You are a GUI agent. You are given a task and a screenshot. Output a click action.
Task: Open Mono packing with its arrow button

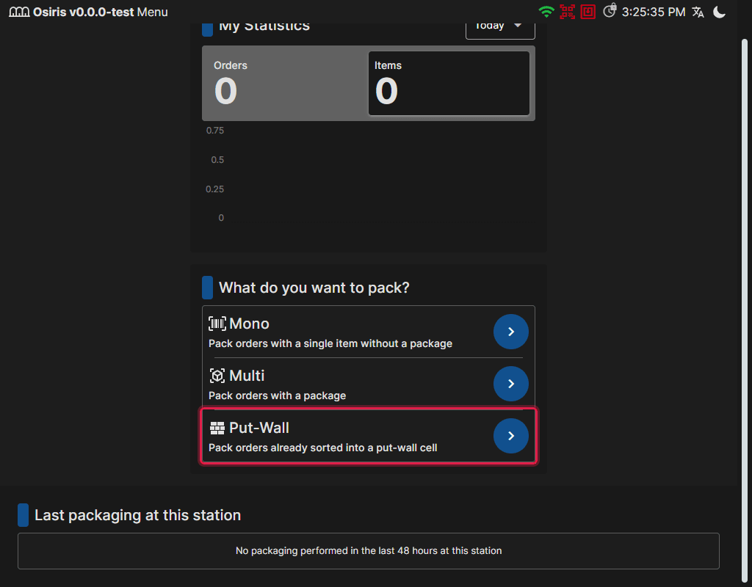pos(511,332)
